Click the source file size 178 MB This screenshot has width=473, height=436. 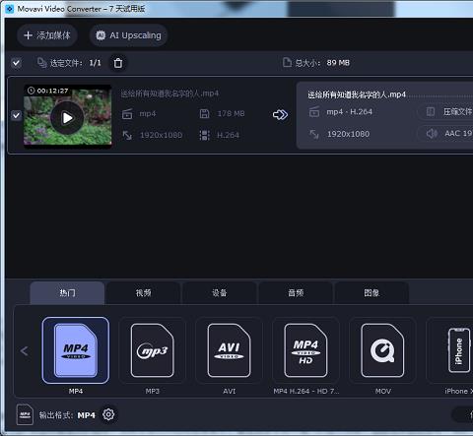point(231,114)
